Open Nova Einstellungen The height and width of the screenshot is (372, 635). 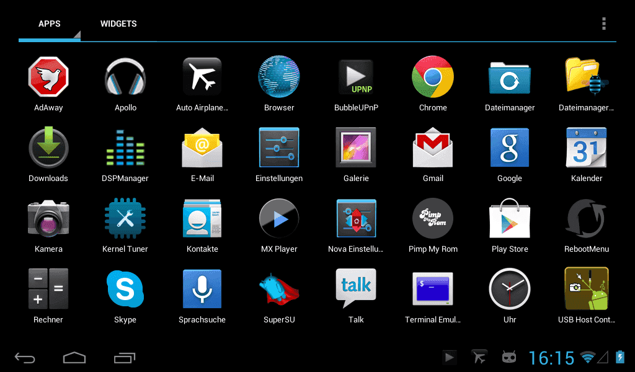click(356, 218)
